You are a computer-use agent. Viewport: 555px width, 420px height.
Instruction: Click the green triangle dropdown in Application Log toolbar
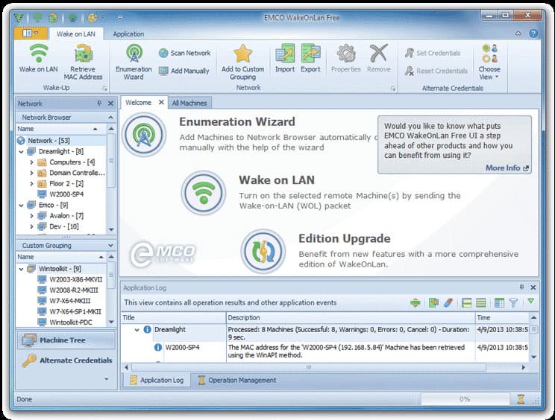[x=530, y=301]
